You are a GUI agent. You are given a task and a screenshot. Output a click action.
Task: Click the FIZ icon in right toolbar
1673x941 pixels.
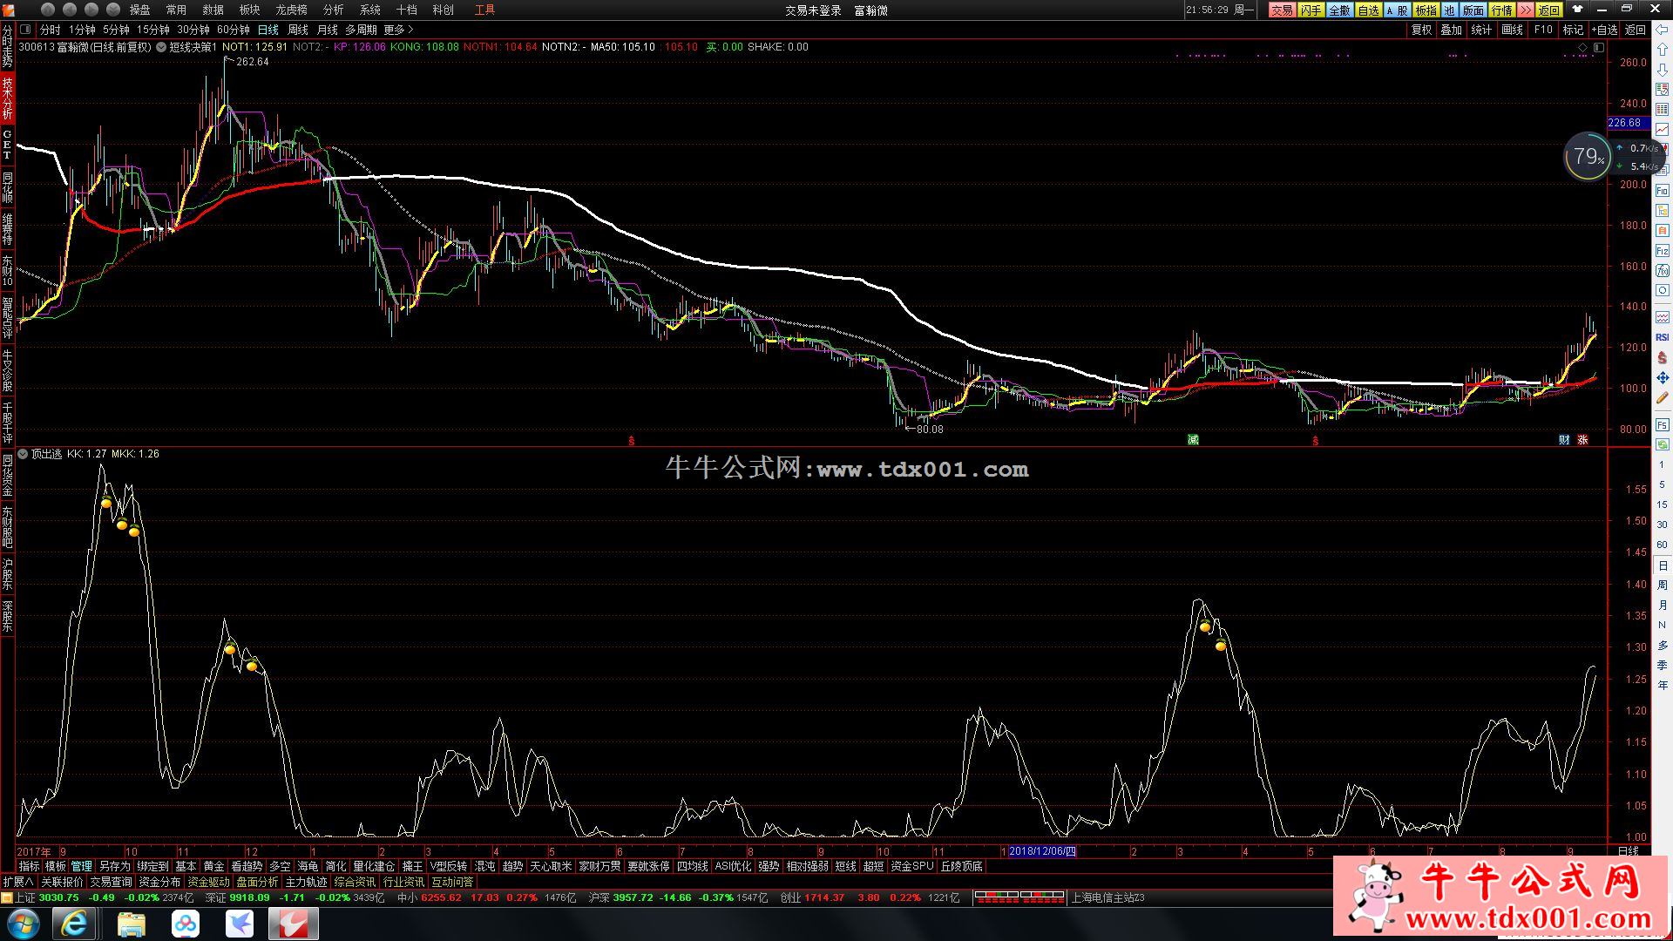click(x=1662, y=251)
